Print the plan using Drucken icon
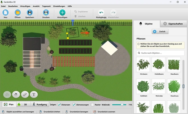Image resolution: width=188 pixels, height=114 pixels. pos(46,13)
